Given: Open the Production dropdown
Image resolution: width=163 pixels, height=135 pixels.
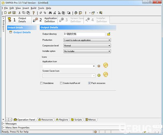Looking at the screenshot, I should [87, 40].
